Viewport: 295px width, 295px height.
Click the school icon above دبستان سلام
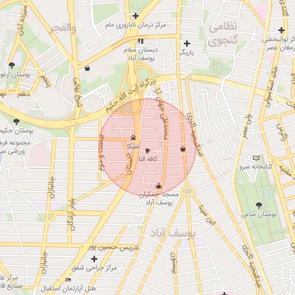pyautogui.click(x=141, y=41)
